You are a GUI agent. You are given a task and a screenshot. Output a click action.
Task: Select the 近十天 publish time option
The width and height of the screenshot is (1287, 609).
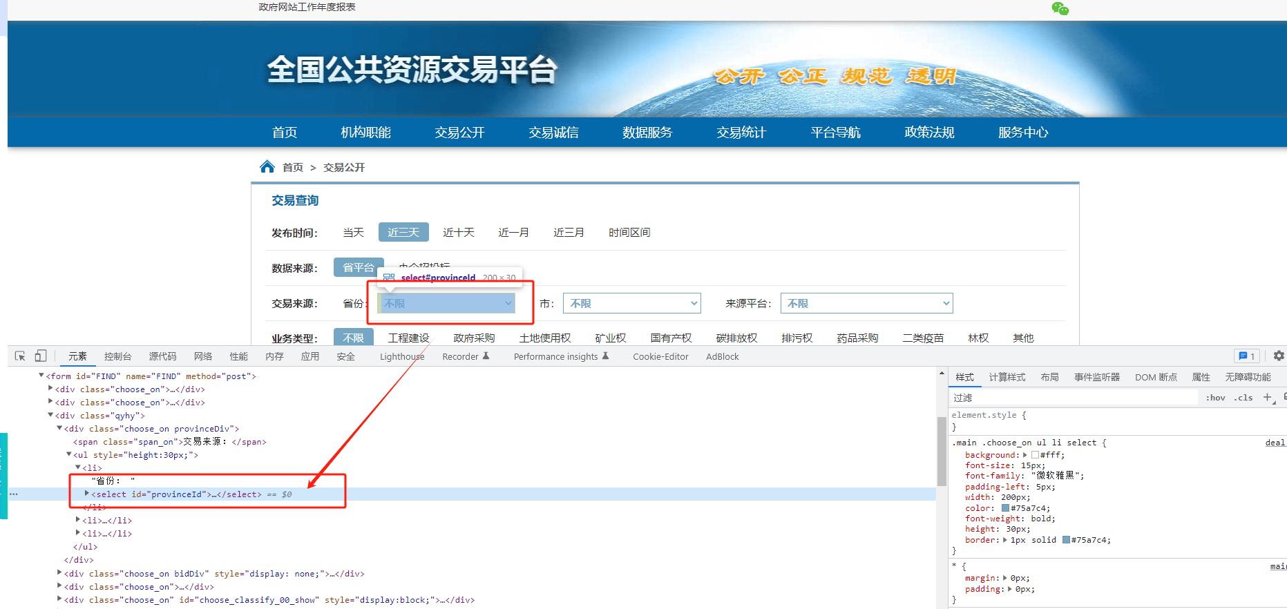point(459,233)
